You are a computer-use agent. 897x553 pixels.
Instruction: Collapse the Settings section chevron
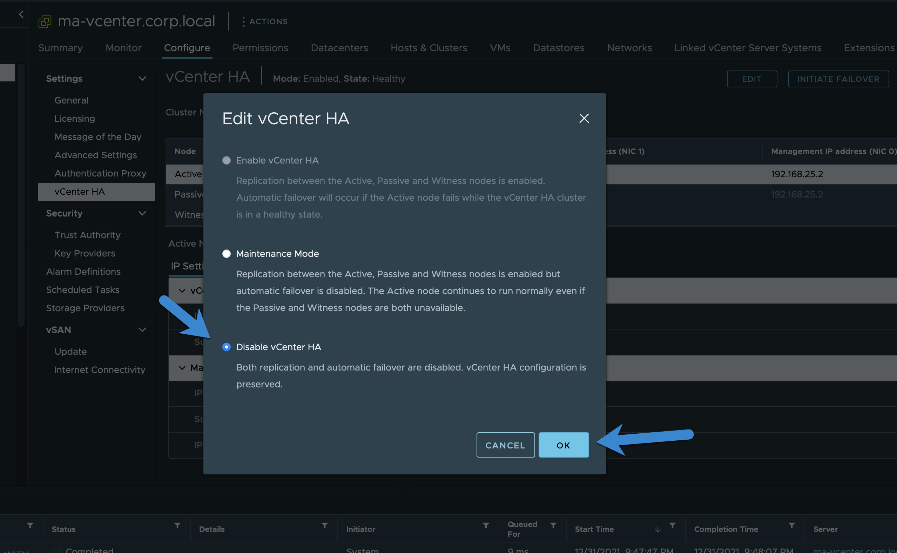click(142, 79)
